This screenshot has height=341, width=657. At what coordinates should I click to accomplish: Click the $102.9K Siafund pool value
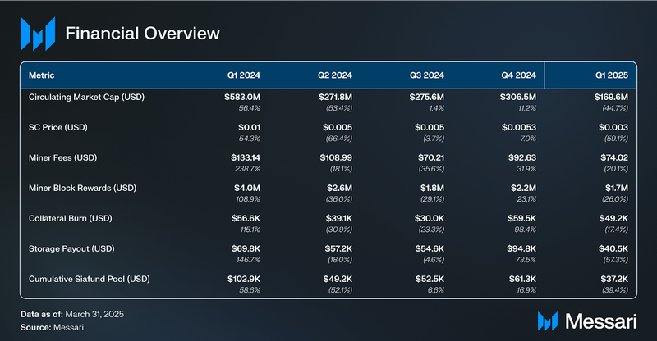pos(244,279)
